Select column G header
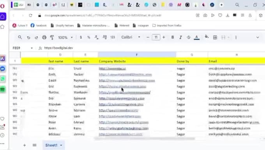This screenshot has height=150, width=265. click(x=192, y=55)
